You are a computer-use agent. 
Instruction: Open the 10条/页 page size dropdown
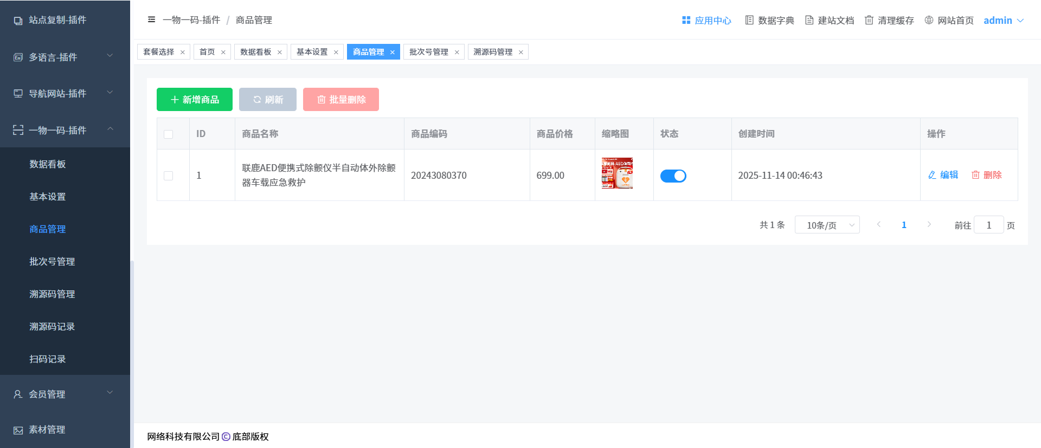[x=827, y=225]
